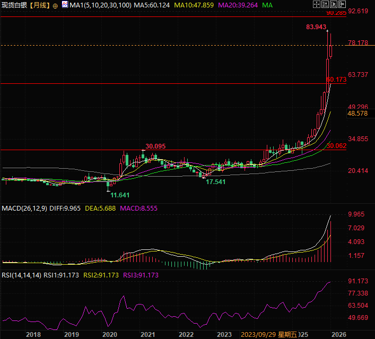Click the 2026 year on the time axis
The width and height of the screenshot is (375, 339).
click(x=338, y=334)
